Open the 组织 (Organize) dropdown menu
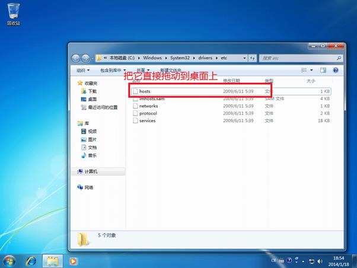The width and height of the screenshot is (357, 268). click(x=84, y=70)
